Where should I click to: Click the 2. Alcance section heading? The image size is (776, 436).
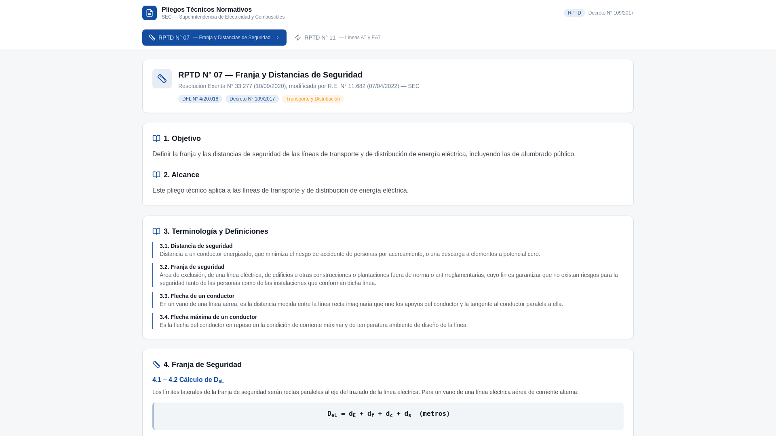181,175
